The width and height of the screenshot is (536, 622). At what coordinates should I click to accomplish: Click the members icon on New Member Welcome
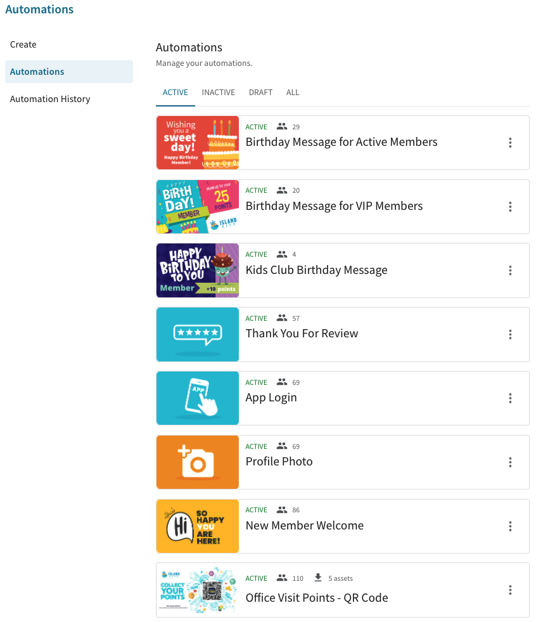click(282, 510)
